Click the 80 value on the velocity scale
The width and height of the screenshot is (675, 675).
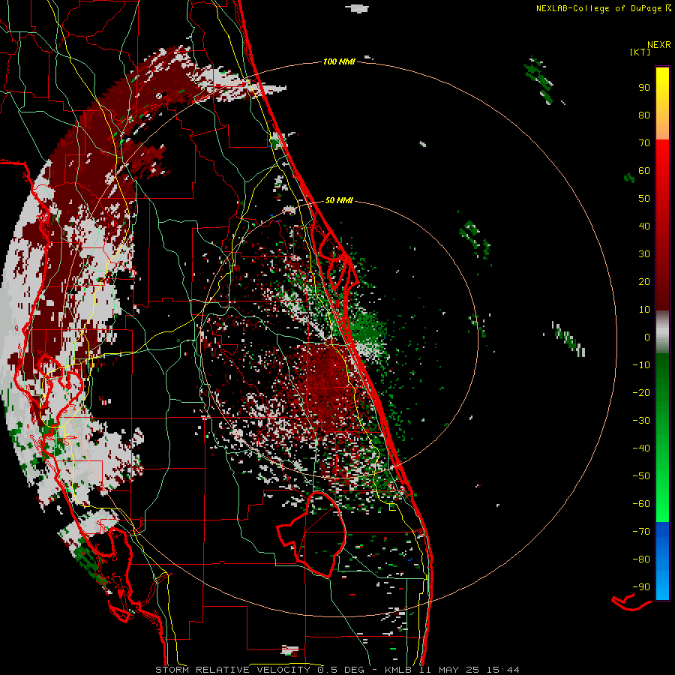644,115
